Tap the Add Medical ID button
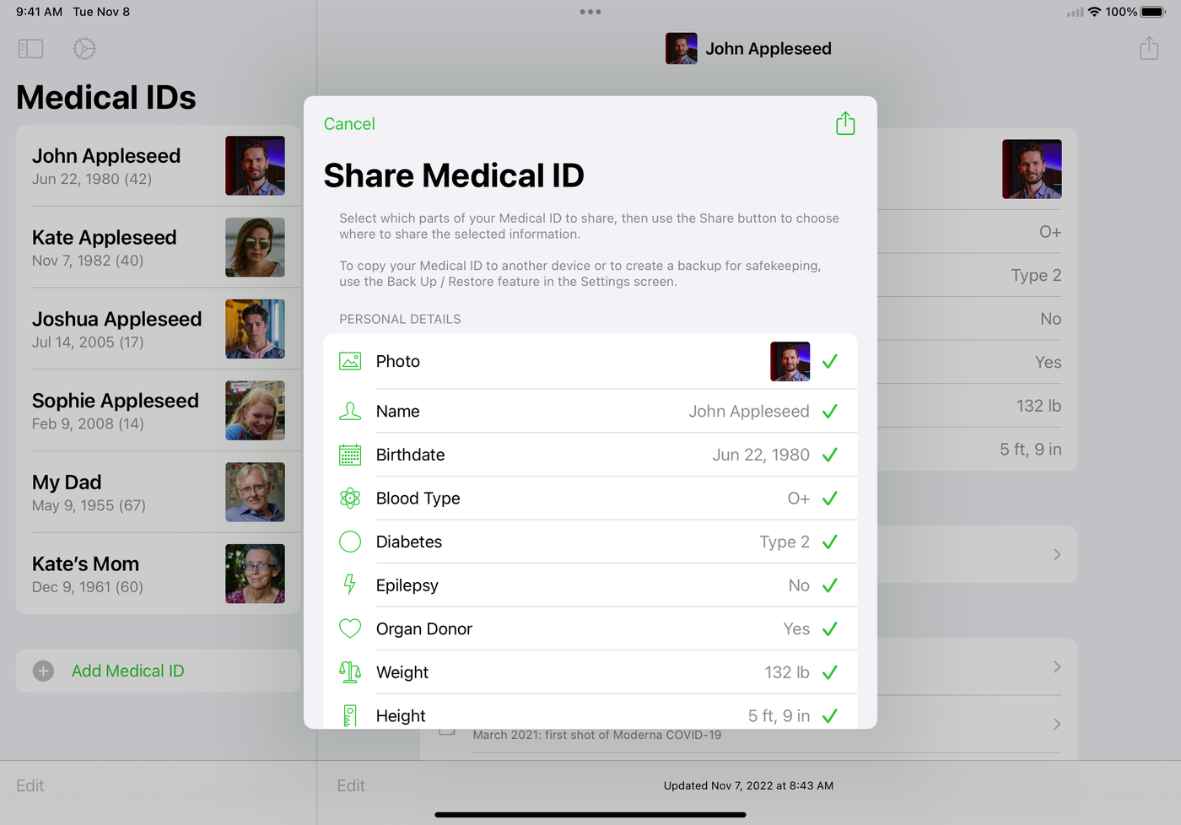1181x825 pixels. pyautogui.click(x=128, y=671)
